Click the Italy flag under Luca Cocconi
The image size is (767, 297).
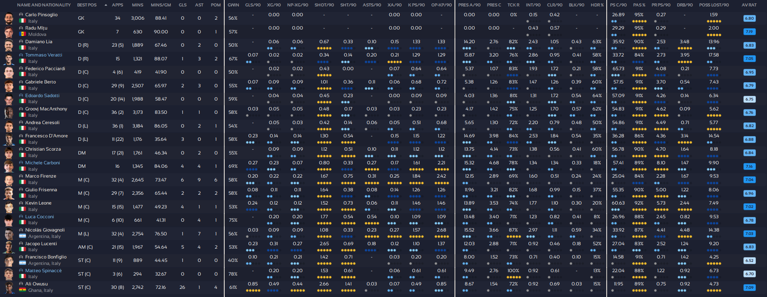23,223
